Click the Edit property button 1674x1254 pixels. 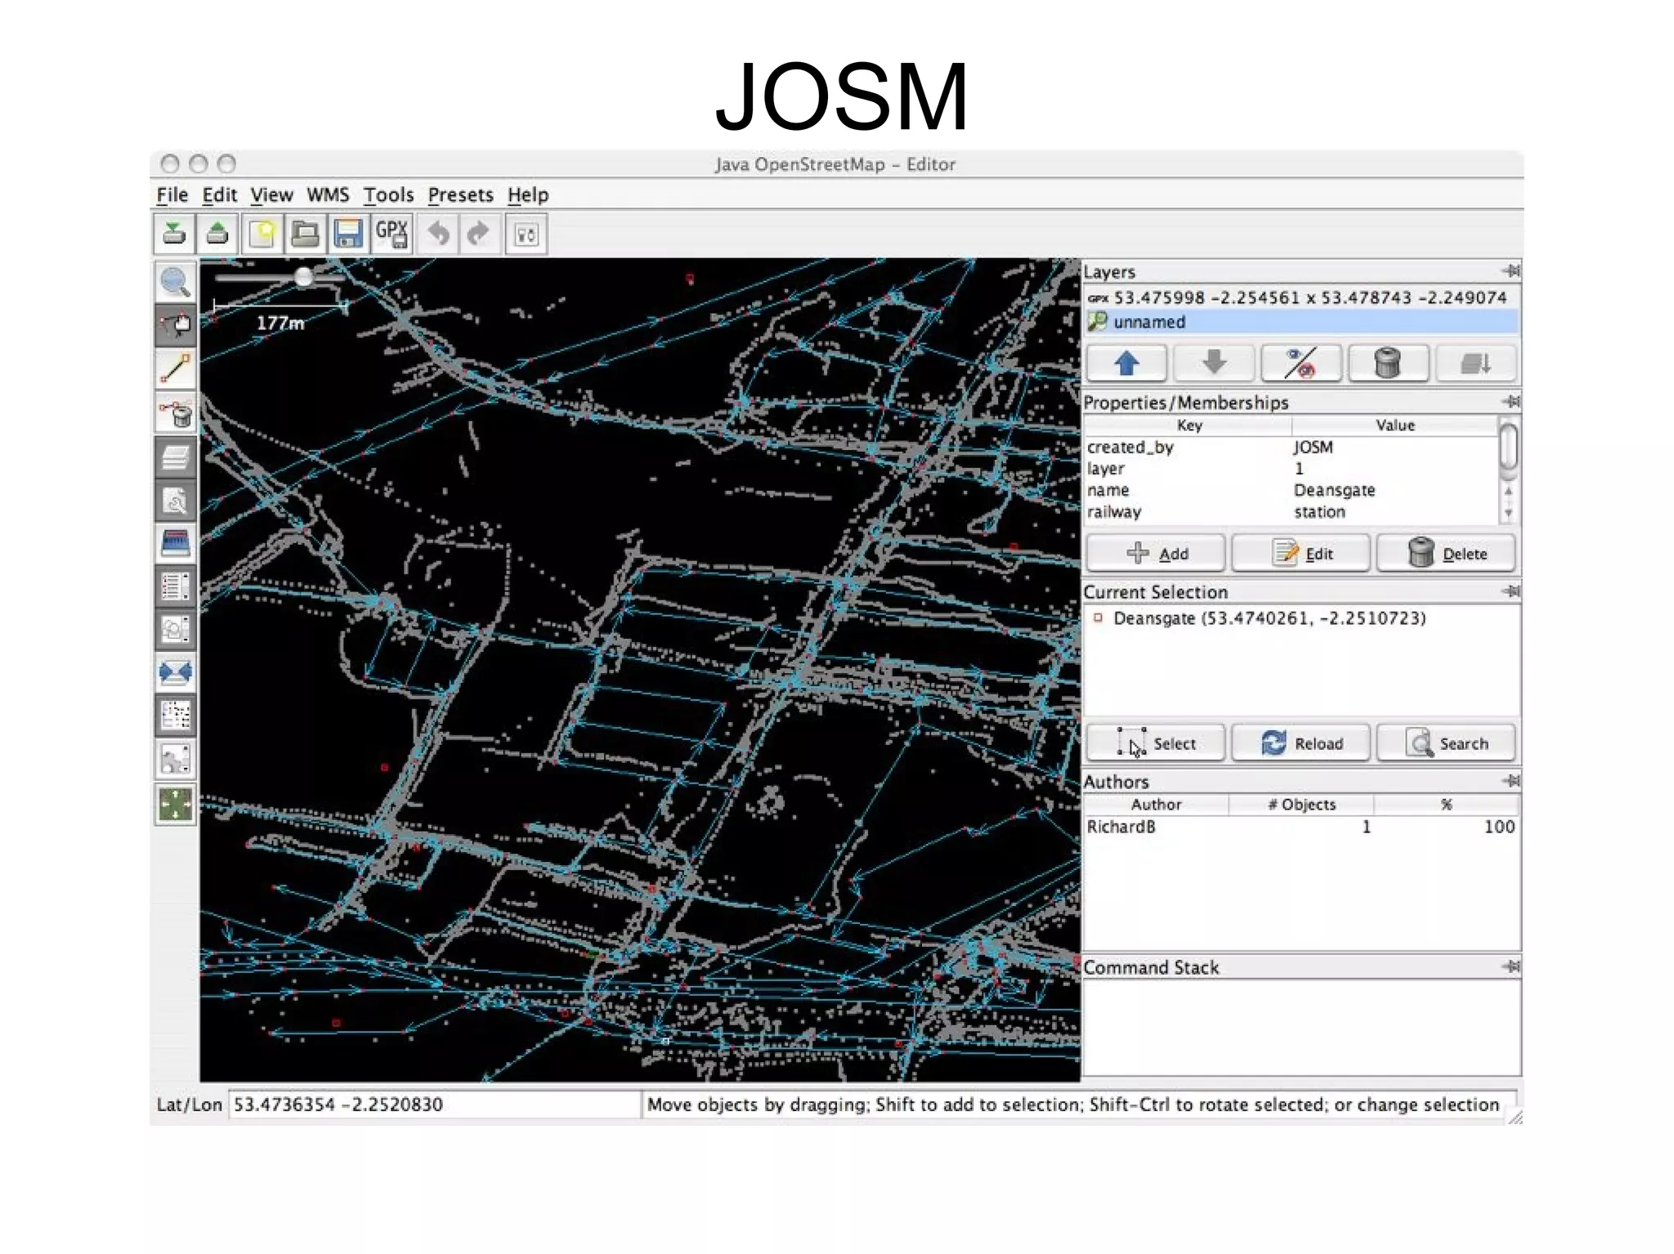coord(1301,554)
